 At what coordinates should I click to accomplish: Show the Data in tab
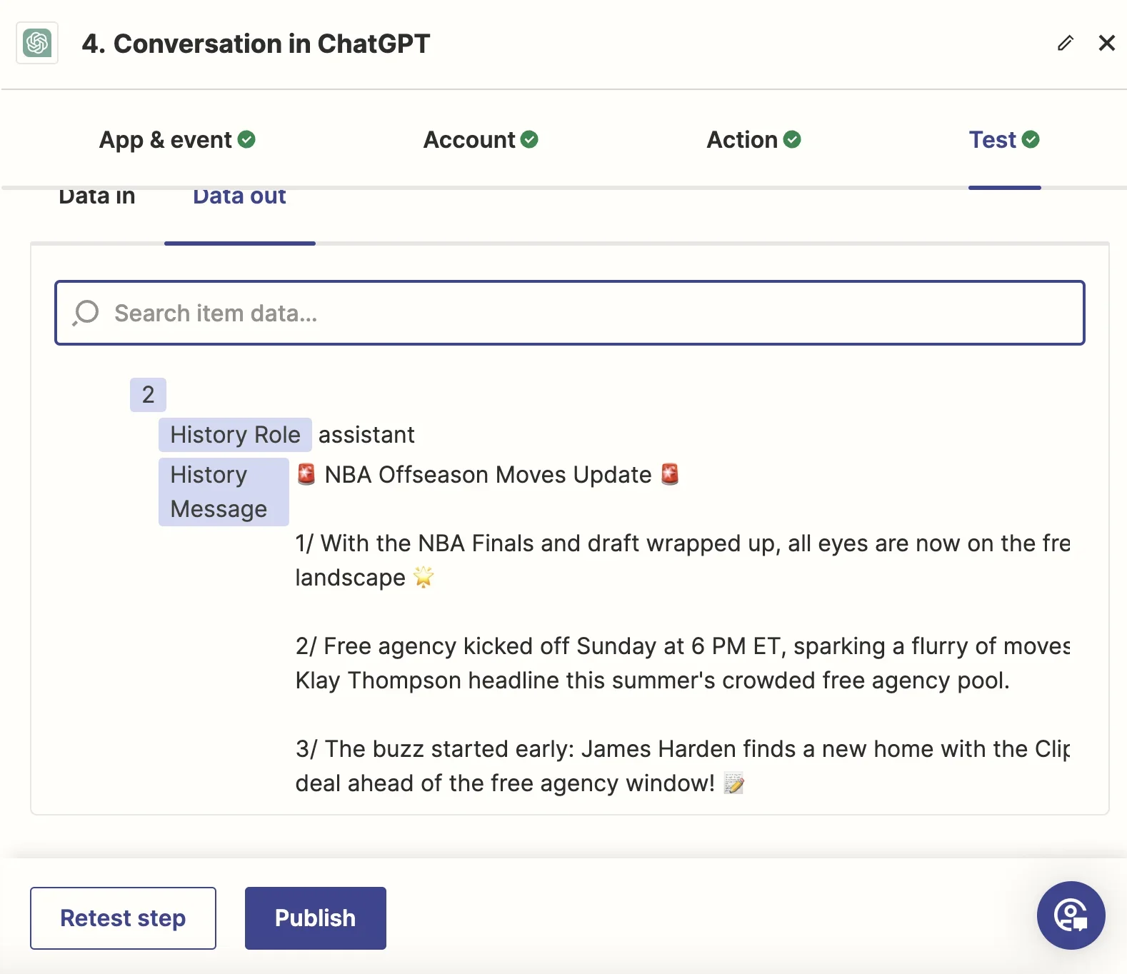click(97, 196)
